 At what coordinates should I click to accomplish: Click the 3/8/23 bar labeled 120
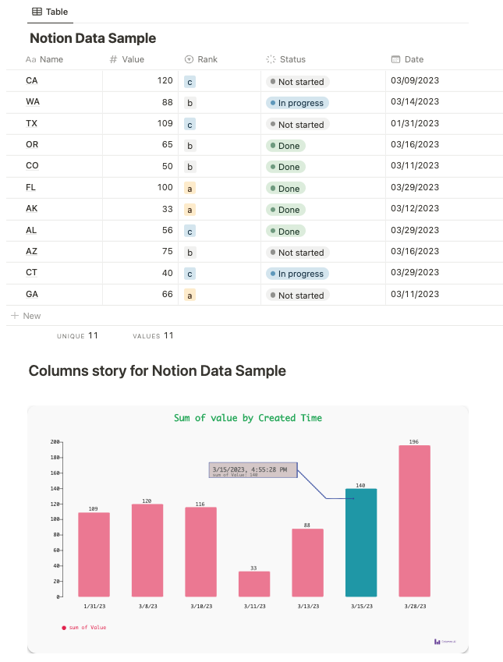147,550
